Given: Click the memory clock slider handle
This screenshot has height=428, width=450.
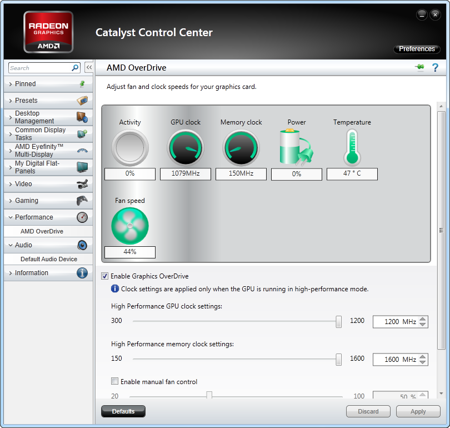Looking at the screenshot, I should (339, 360).
